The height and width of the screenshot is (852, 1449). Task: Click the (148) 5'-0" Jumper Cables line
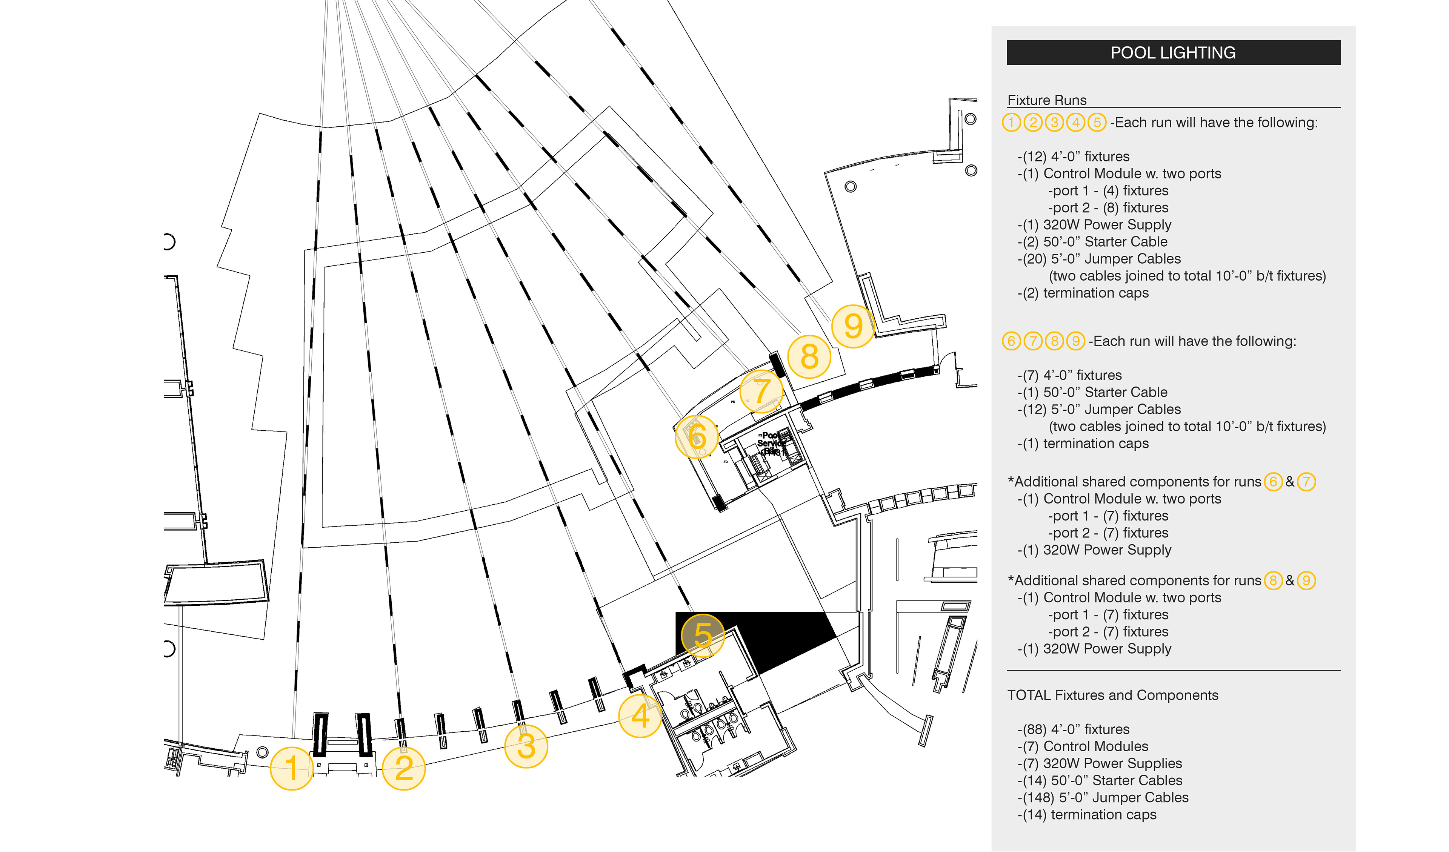(x=1103, y=797)
